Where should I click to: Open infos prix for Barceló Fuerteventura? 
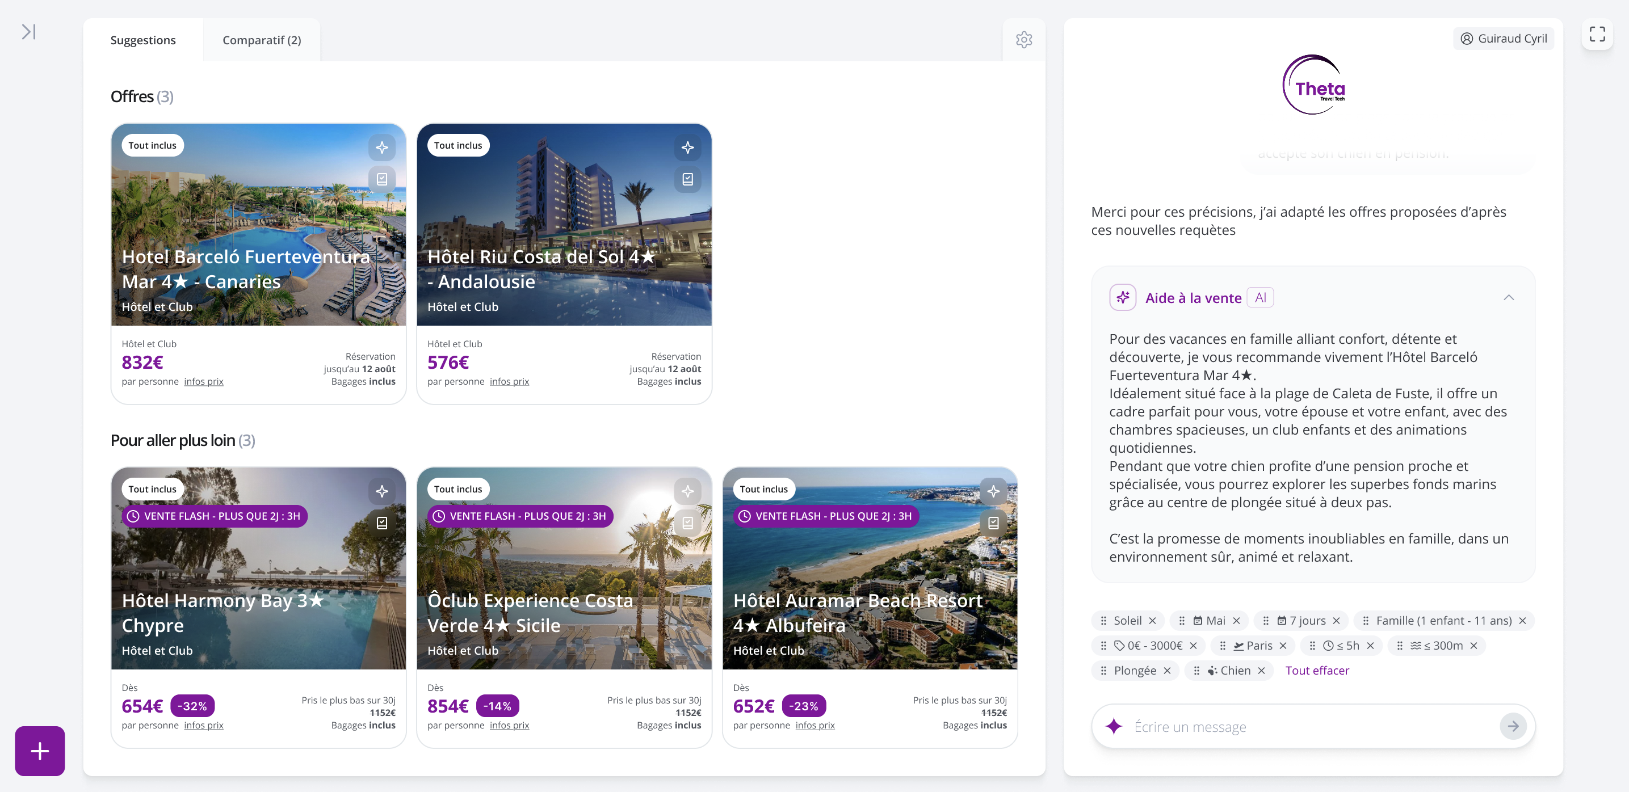(204, 381)
